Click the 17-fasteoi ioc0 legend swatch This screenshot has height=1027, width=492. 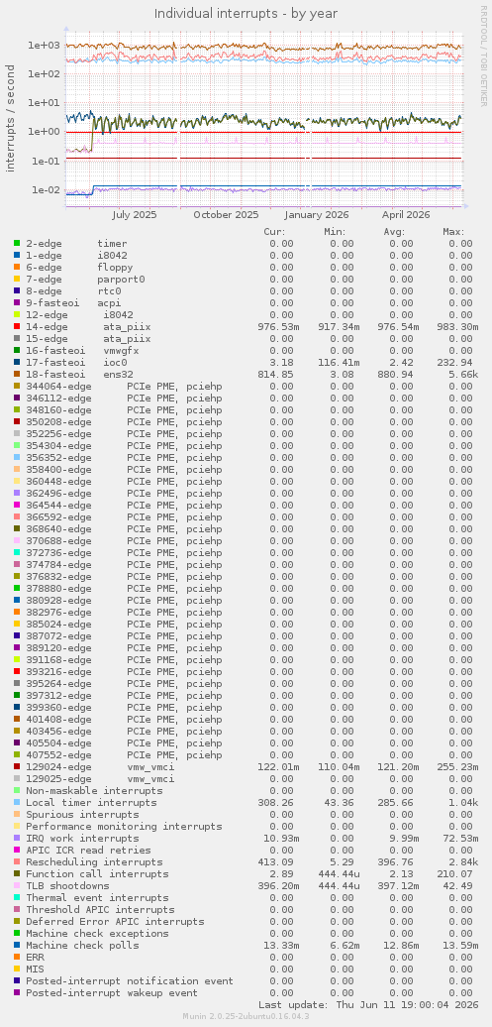(x=17, y=362)
